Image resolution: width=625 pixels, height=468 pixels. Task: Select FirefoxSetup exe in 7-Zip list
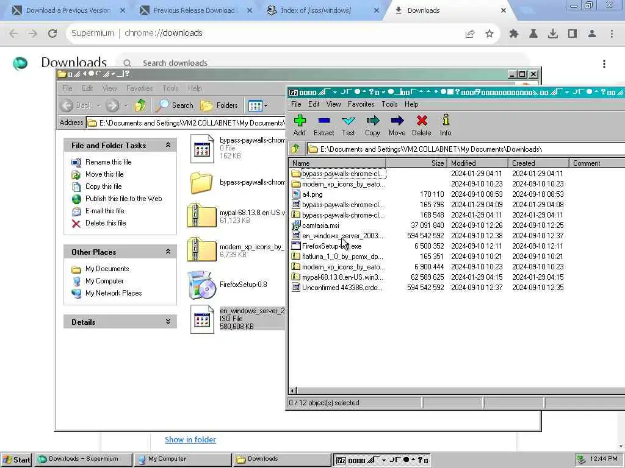331,246
